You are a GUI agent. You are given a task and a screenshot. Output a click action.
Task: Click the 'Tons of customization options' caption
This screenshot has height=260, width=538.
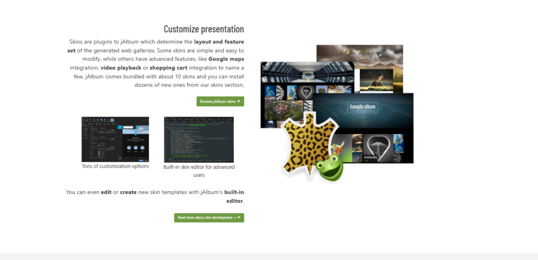115,167
